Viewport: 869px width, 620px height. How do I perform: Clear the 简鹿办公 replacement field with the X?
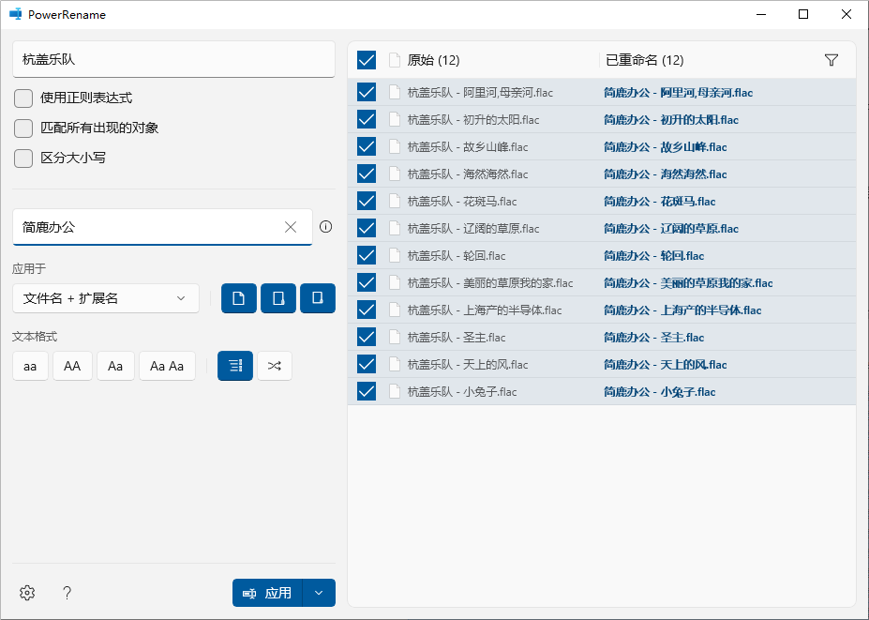tap(291, 226)
